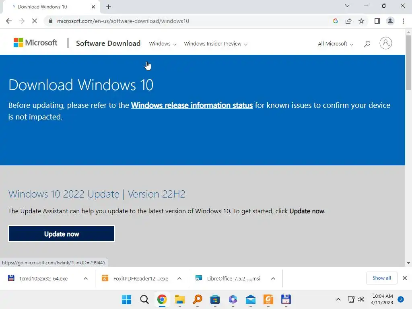
Task: Click the page vertical scrollbar thumb
Action: [x=408, y=62]
